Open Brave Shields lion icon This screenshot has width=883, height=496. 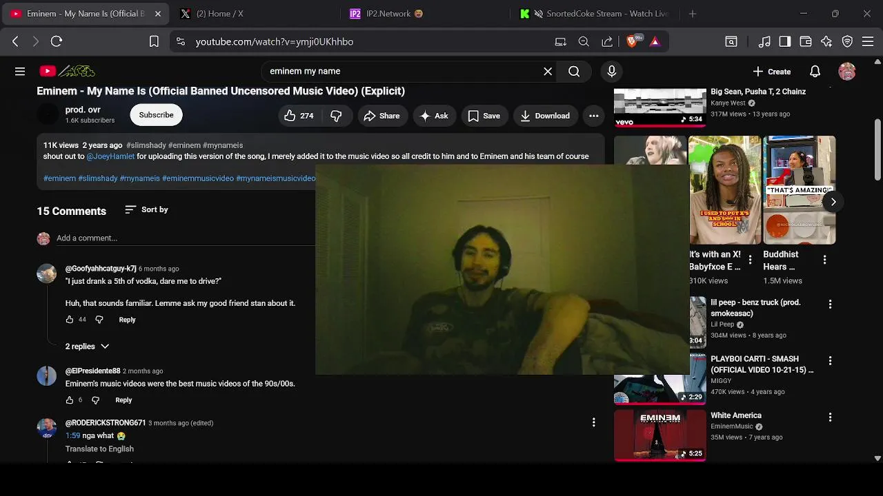point(633,41)
